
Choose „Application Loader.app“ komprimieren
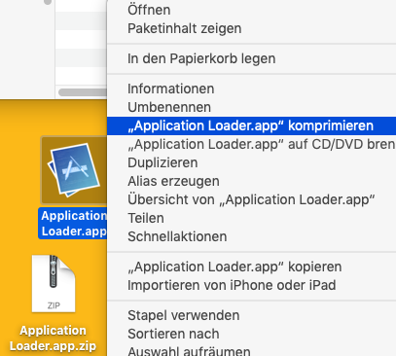pos(251,125)
